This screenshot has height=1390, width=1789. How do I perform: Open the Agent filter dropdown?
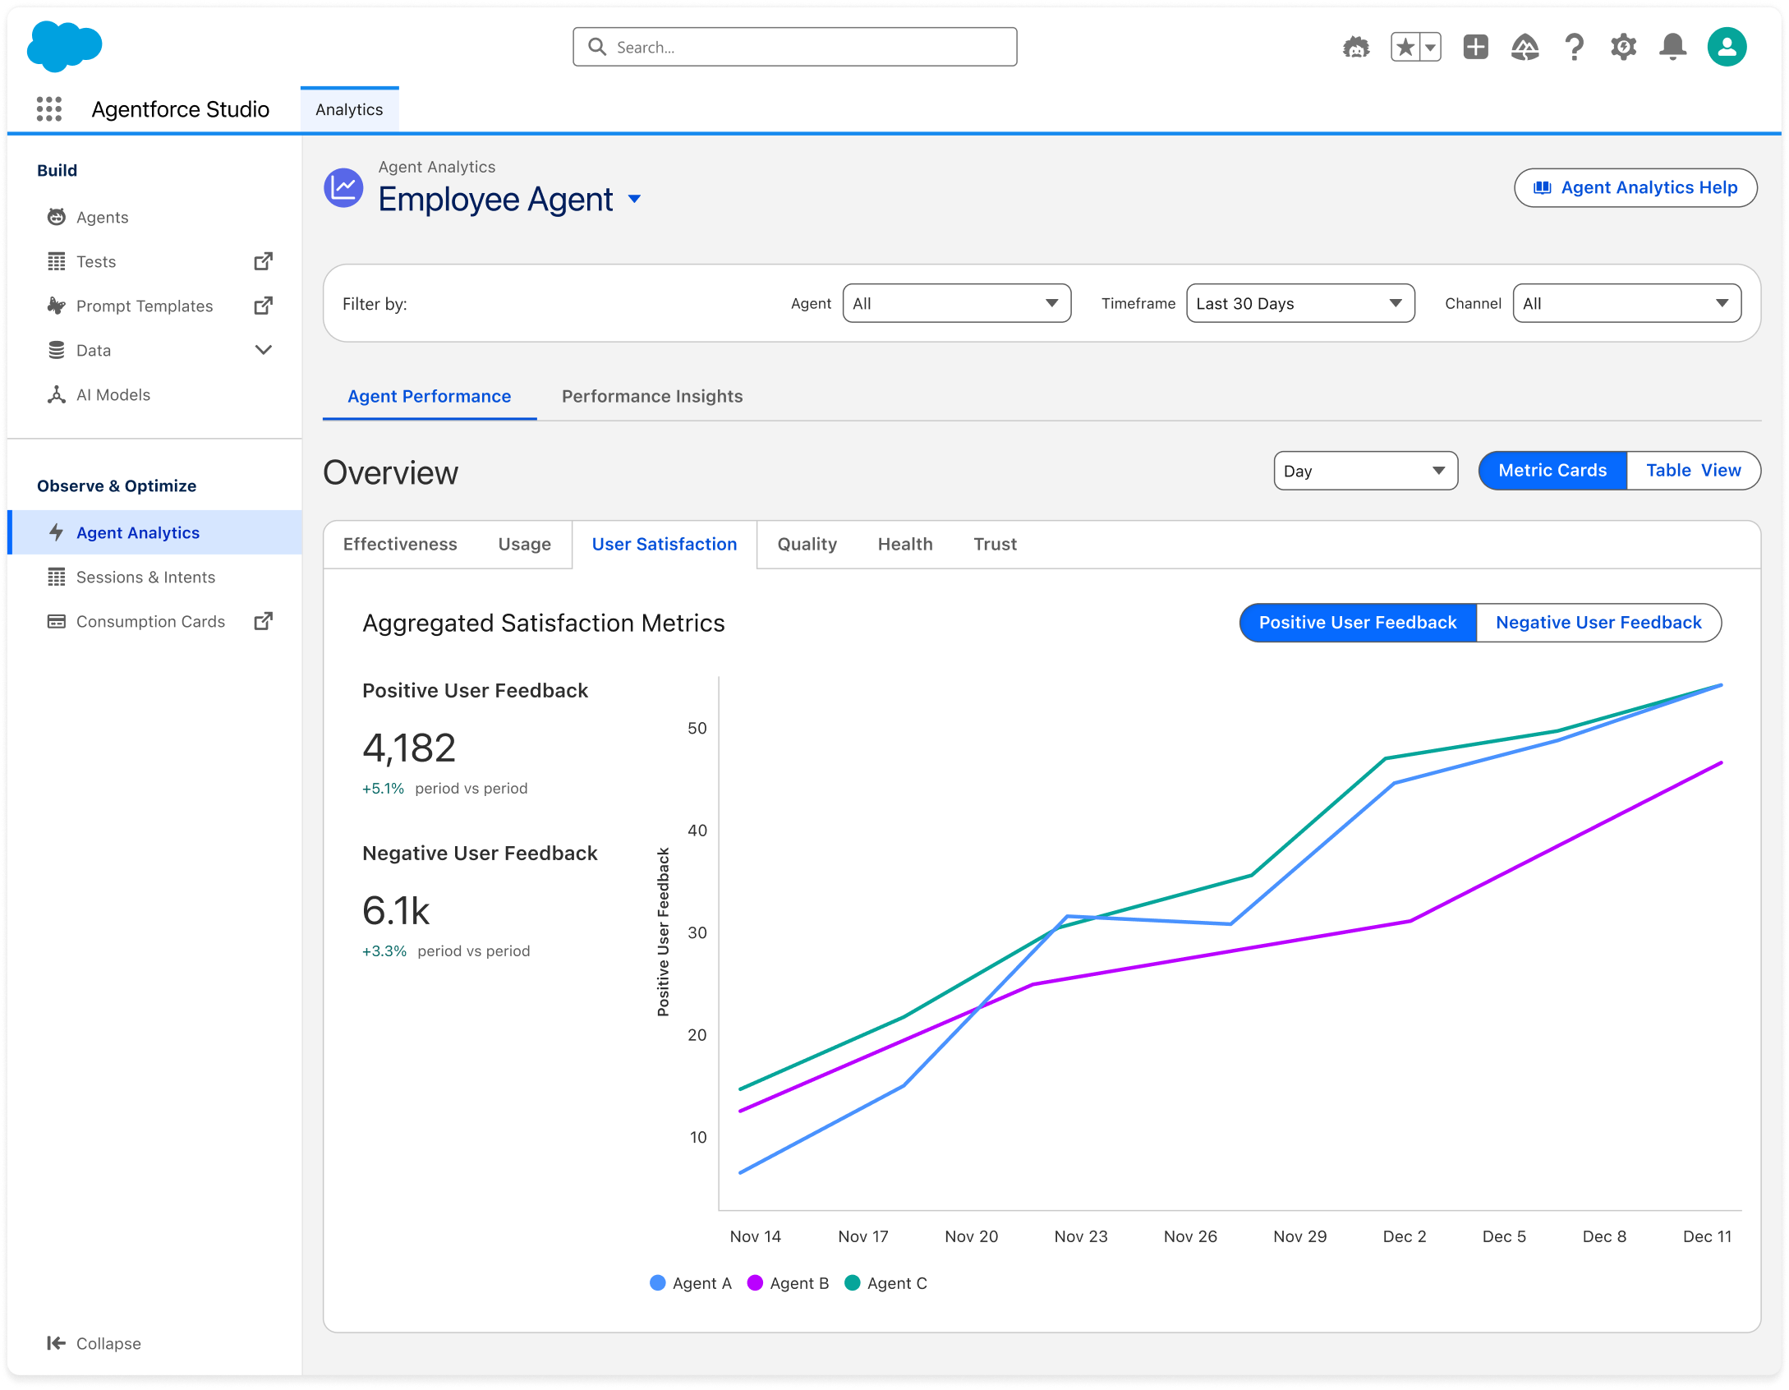click(957, 303)
